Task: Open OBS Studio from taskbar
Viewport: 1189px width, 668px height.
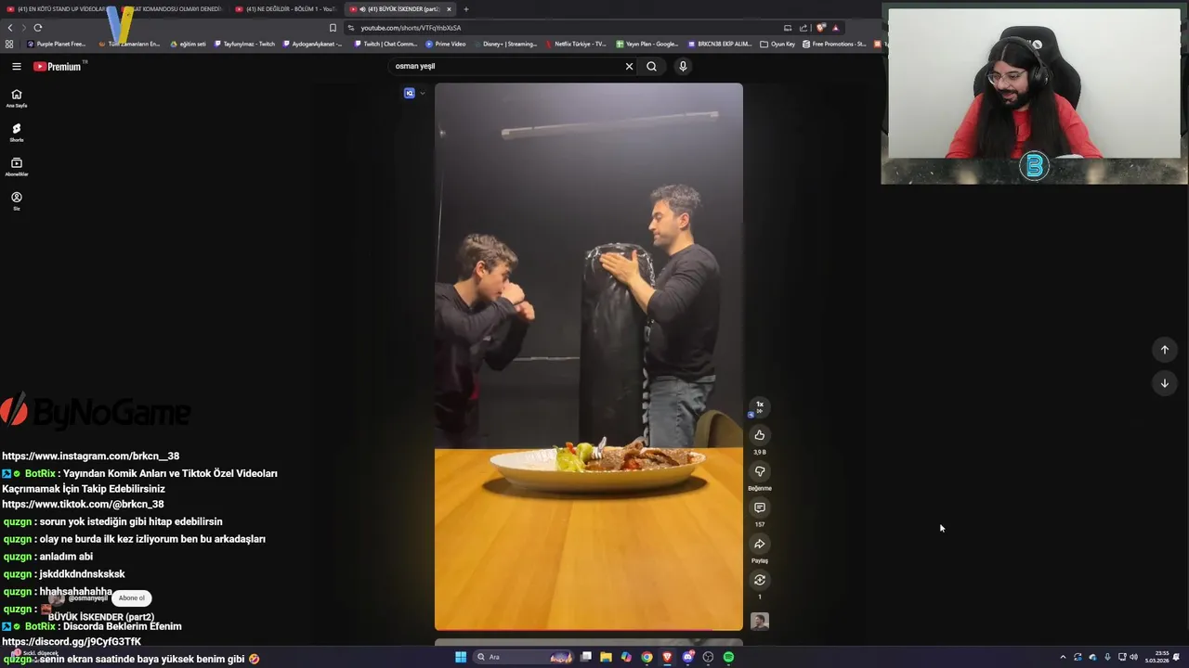Action: pyautogui.click(x=708, y=657)
